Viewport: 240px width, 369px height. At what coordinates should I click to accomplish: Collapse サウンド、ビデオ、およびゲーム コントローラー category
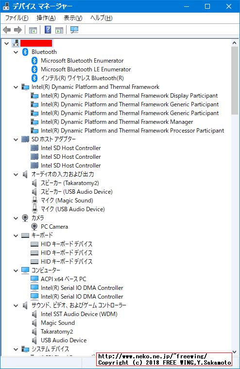coord(16,305)
